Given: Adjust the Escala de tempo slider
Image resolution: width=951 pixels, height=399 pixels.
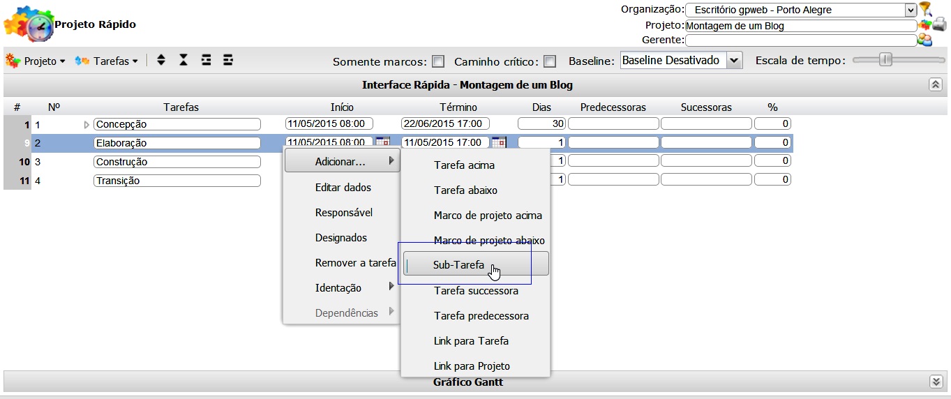Looking at the screenshot, I should pos(885,60).
